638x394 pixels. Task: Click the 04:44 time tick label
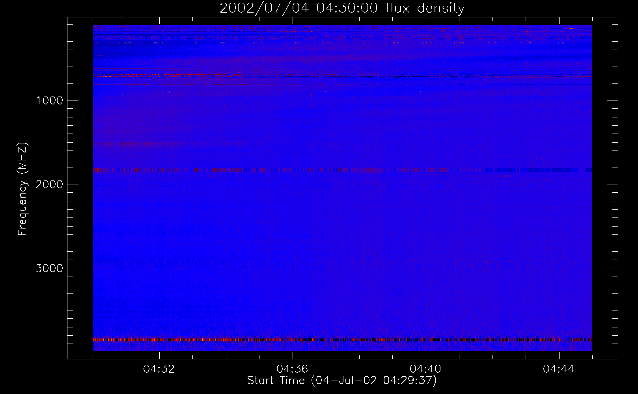pos(559,369)
